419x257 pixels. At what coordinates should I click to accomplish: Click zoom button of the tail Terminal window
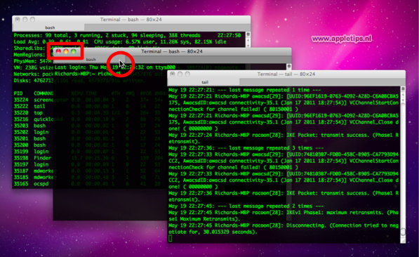pyautogui.click(x=187, y=74)
